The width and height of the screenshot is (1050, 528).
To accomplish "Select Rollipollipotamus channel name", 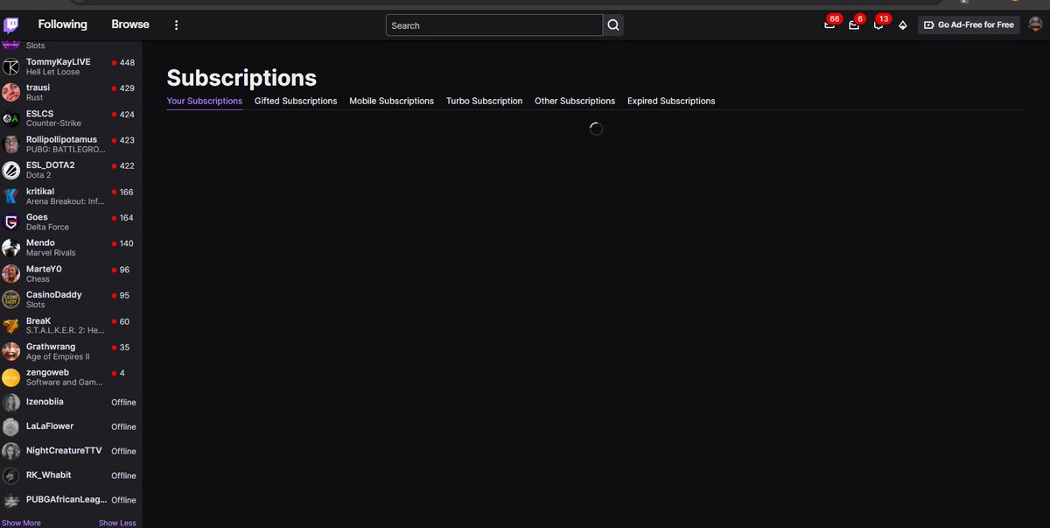I will pyautogui.click(x=61, y=139).
